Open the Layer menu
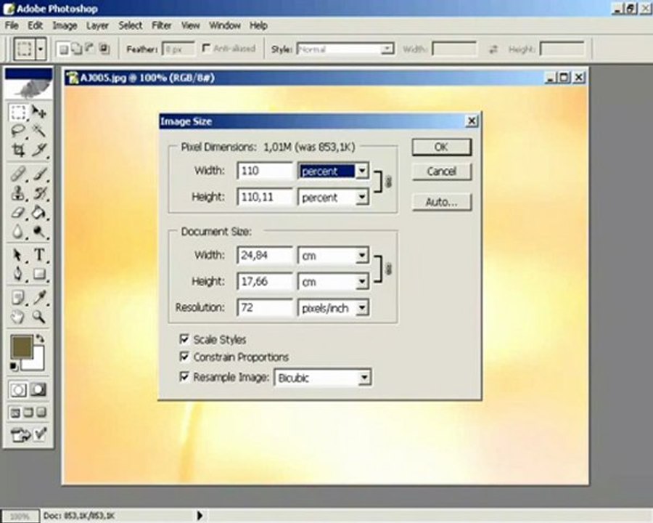The image size is (653, 523). click(x=97, y=25)
